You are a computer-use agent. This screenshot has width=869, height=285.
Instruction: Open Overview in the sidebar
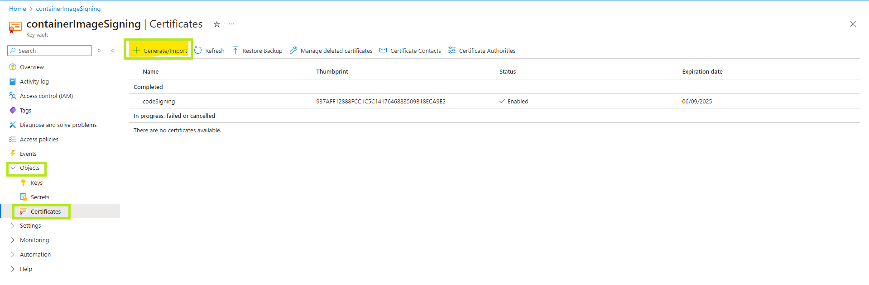(32, 67)
